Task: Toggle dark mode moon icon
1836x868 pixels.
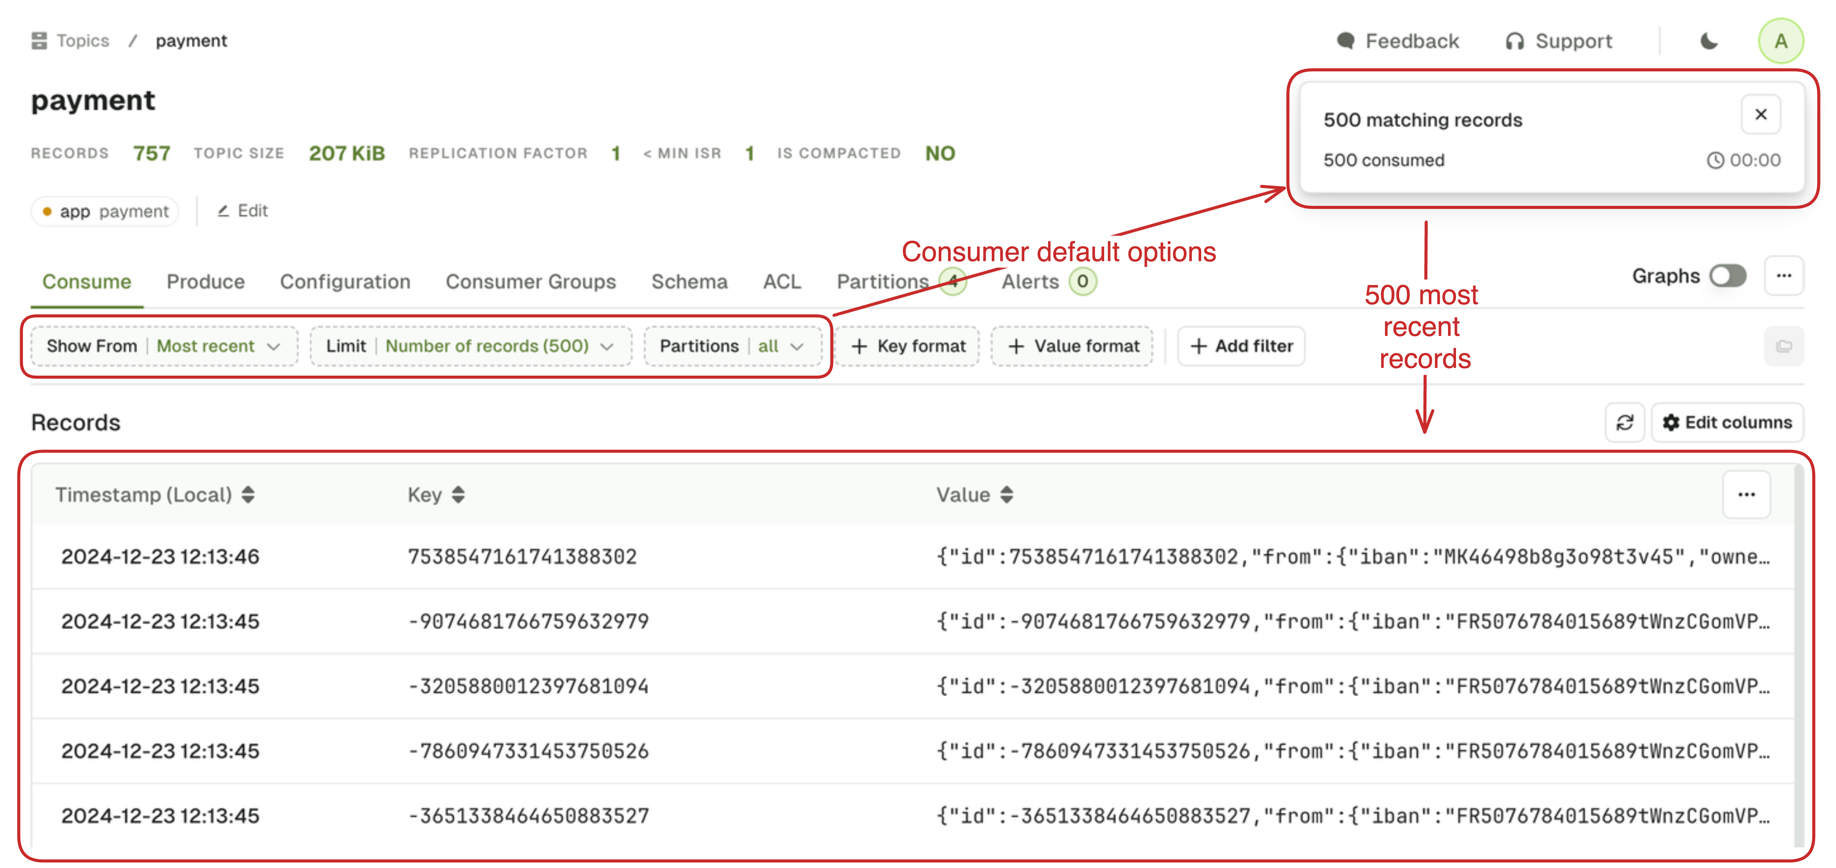Action: [x=1709, y=41]
